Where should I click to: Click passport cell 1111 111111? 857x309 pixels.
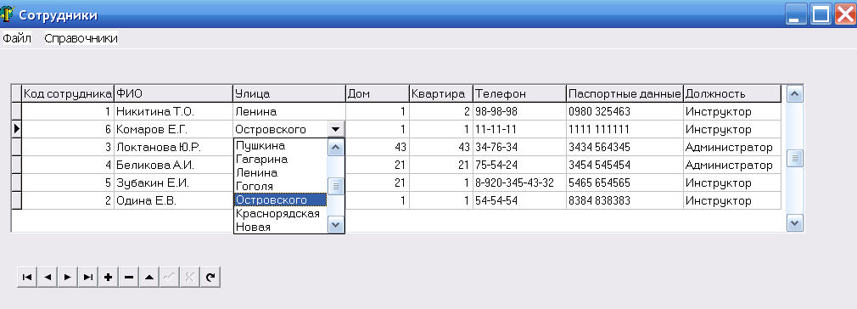click(x=625, y=130)
